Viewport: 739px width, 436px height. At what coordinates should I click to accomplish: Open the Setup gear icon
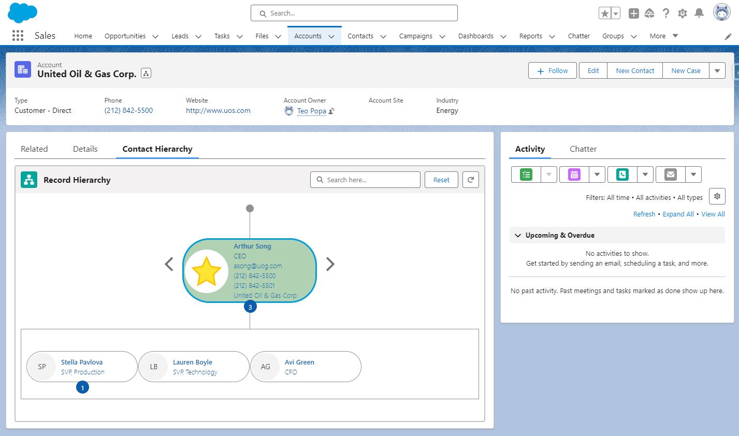click(683, 13)
